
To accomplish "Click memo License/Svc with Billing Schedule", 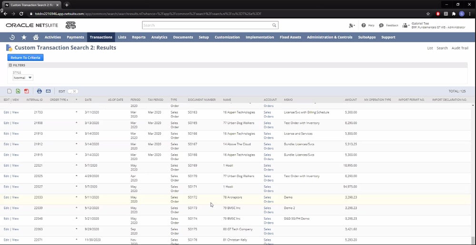I will pos(307,112).
